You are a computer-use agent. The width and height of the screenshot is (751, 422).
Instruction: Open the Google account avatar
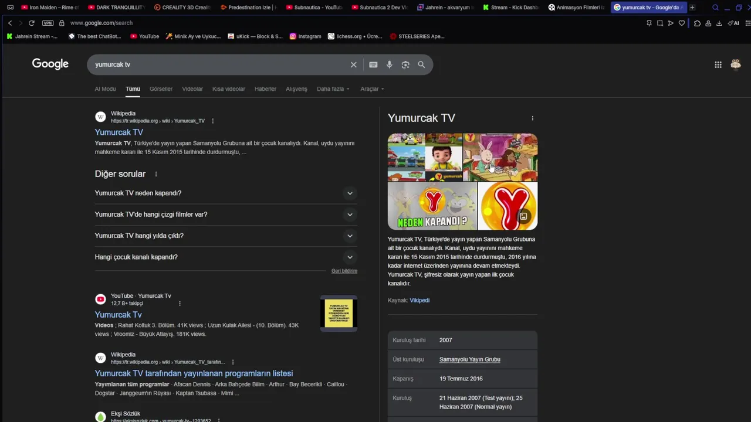(736, 64)
